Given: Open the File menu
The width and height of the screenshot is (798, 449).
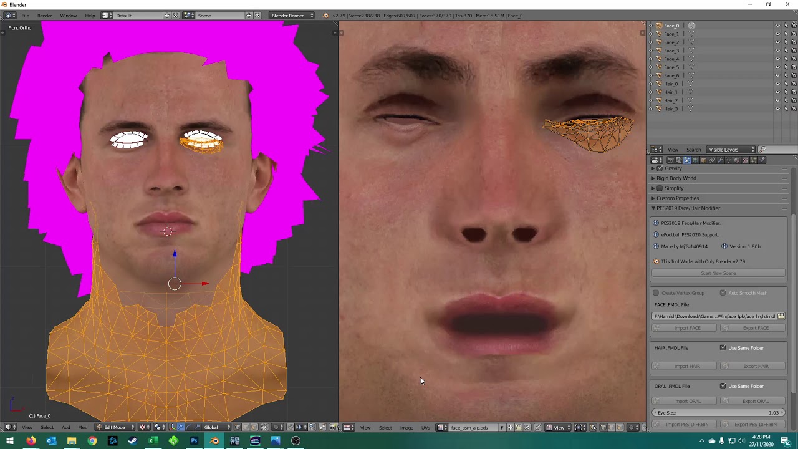Looking at the screenshot, I should 25,16.
